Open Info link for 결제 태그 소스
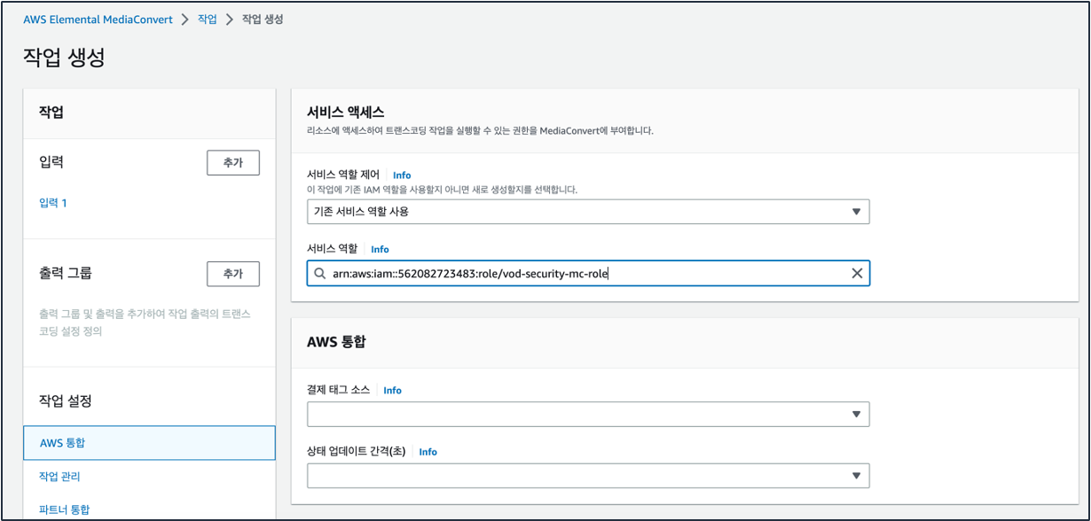Screen dimensions: 1091x521 coord(392,390)
